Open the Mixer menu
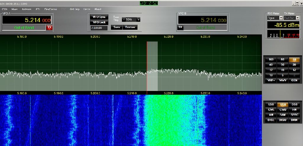This screenshot has height=146, width=303. pyautogui.click(x=14, y=9)
